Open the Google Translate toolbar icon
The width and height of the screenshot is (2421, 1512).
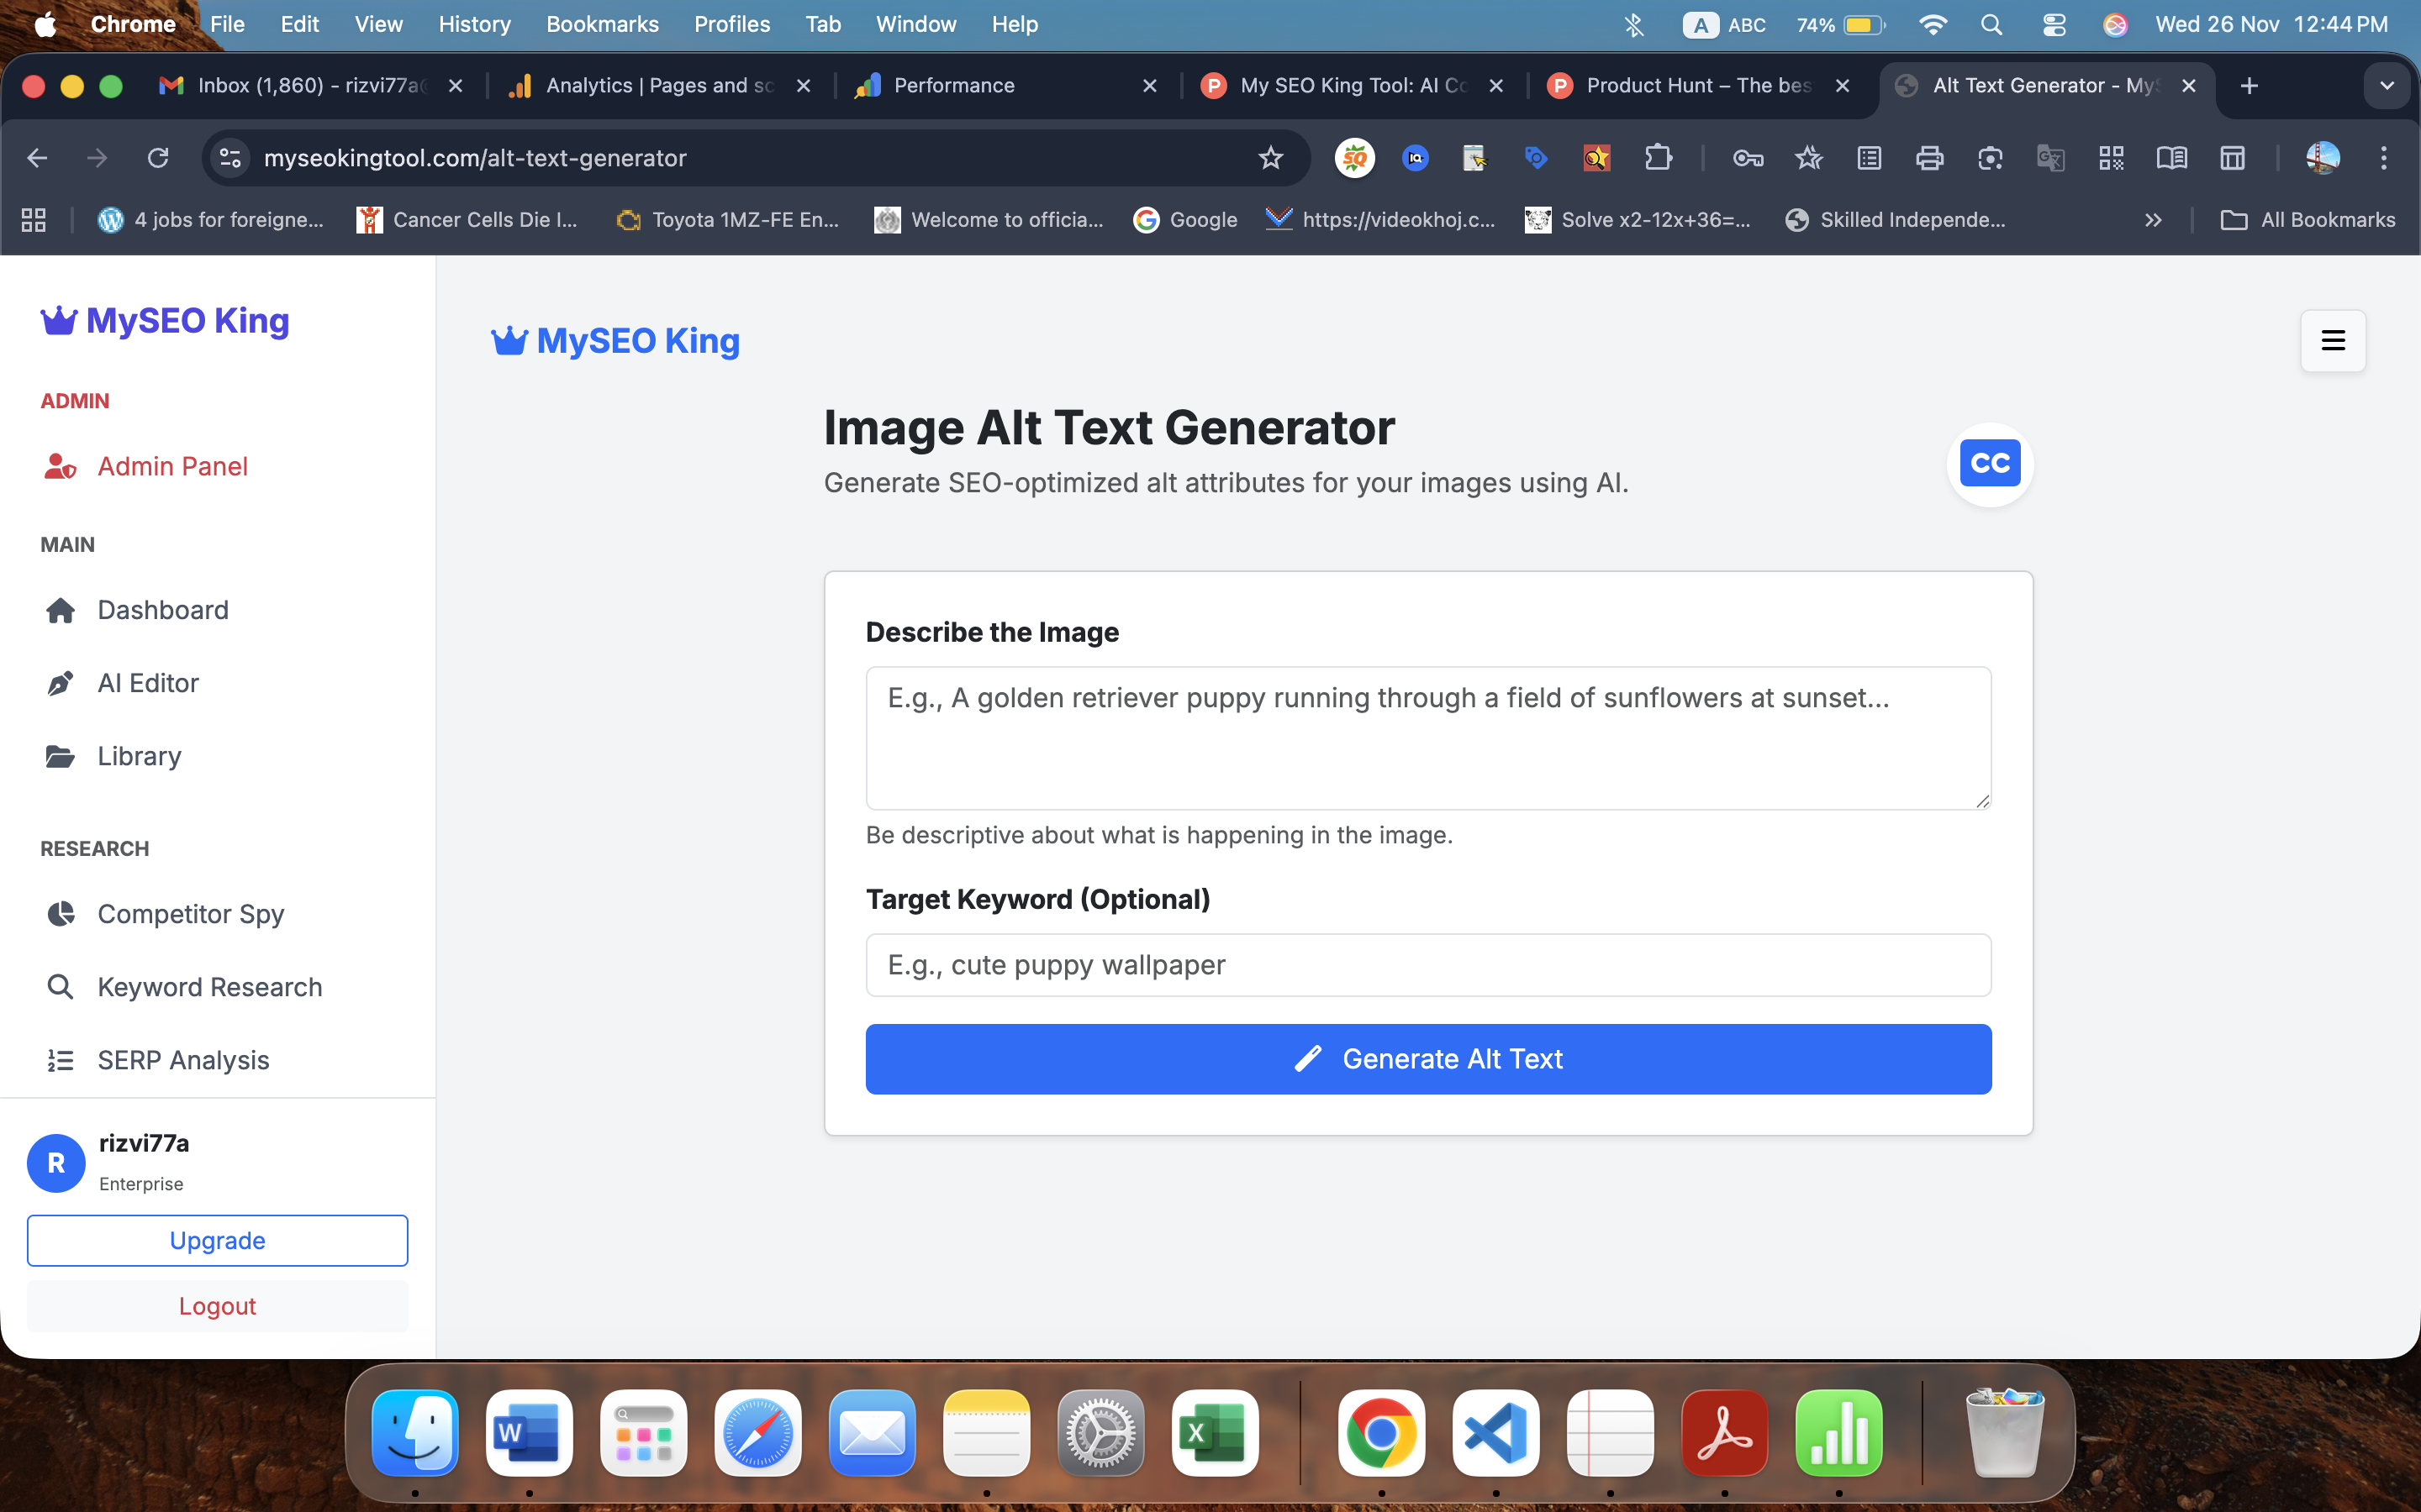(2051, 158)
